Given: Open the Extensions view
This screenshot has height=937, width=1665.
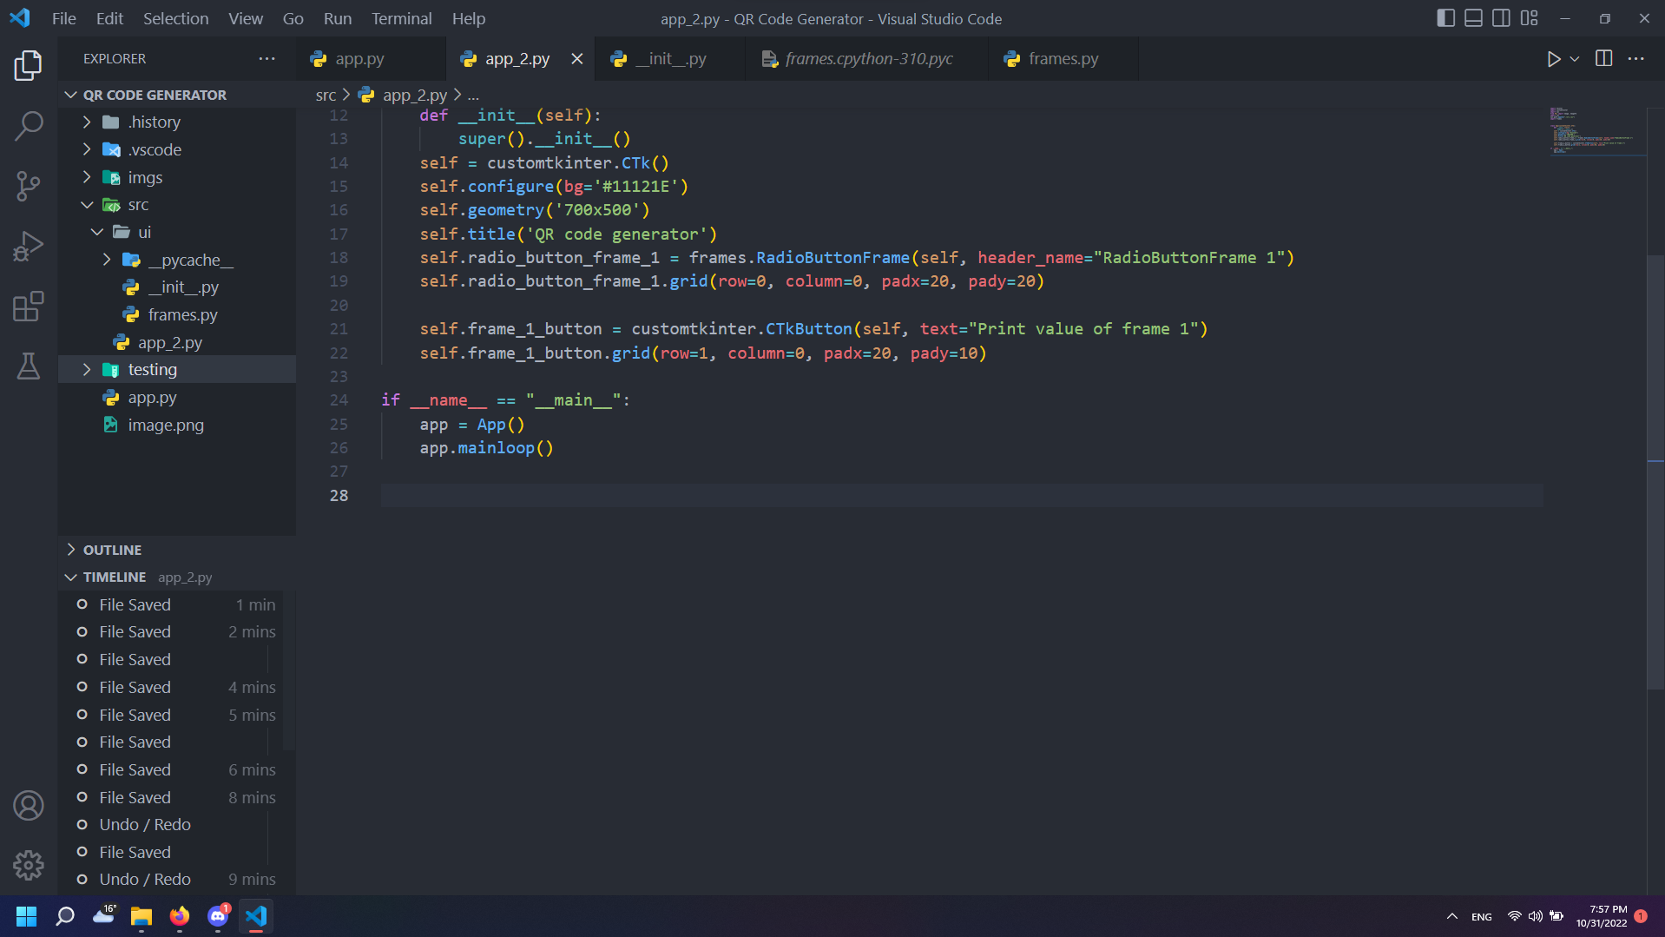Looking at the screenshot, I should coord(28,307).
